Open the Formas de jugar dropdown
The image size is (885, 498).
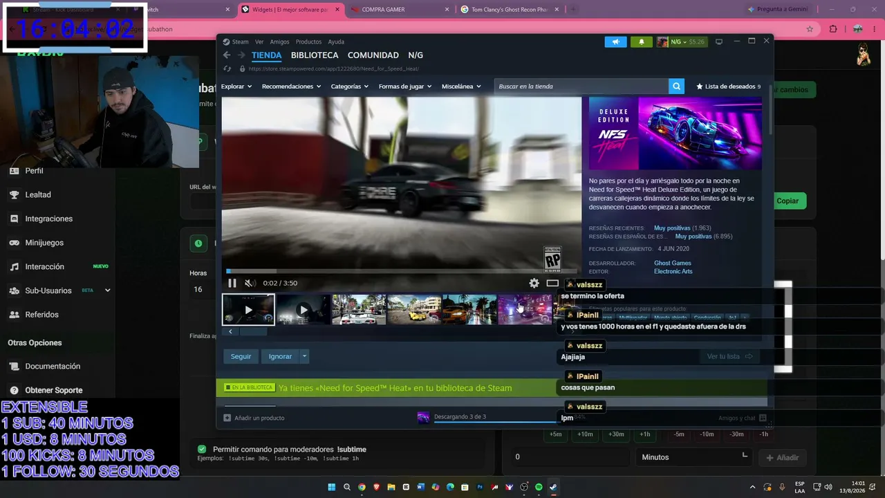click(x=405, y=86)
